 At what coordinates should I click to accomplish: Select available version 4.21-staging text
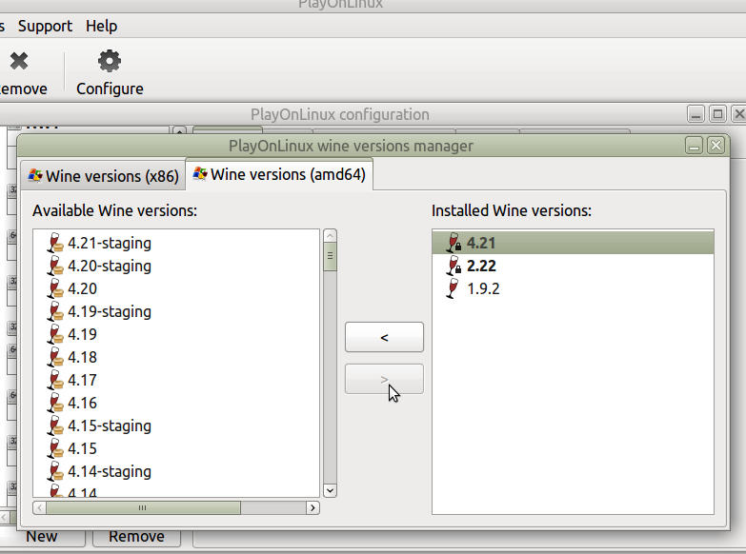pyautogui.click(x=110, y=243)
